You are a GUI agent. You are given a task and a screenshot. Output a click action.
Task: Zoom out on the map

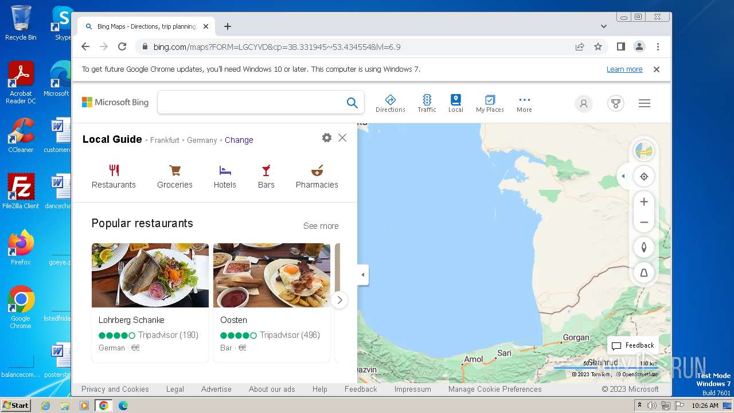pos(644,223)
